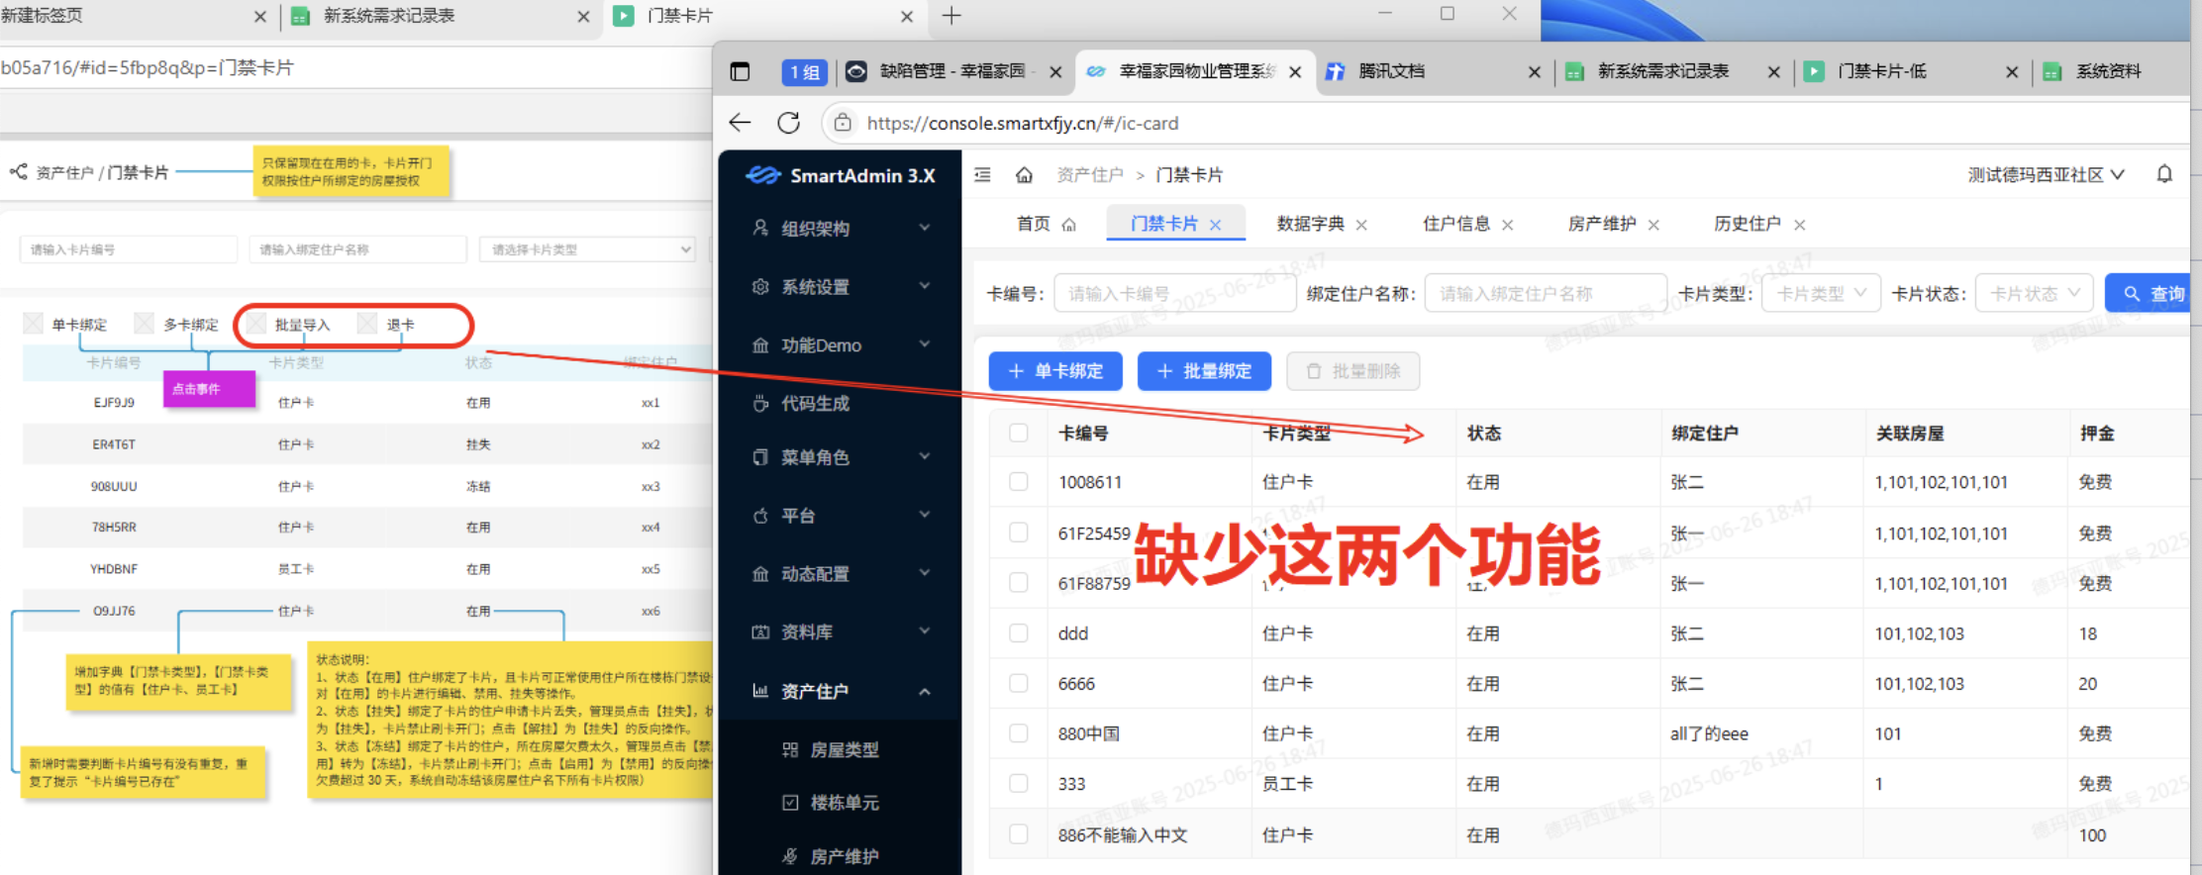Image resolution: width=2202 pixels, height=875 pixels.
Task: Click the home icon in breadcrumb
Action: pyautogui.click(x=1024, y=175)
